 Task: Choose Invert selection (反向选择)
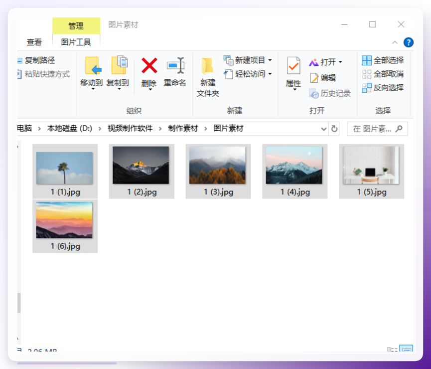coord(383,88)
